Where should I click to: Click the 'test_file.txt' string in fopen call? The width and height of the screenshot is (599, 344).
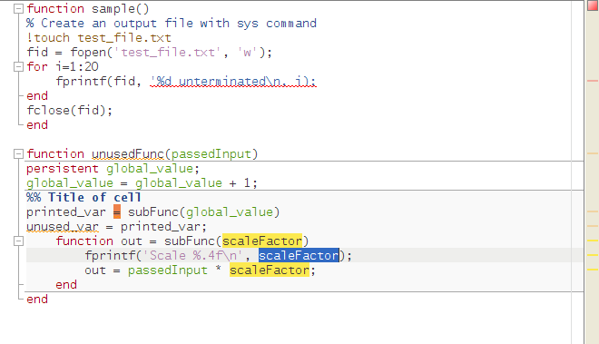coord(168,53)
